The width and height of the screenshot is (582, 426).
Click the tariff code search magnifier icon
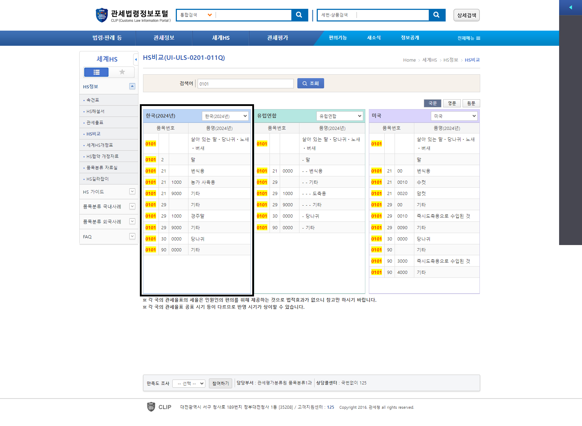coord(436,15)
